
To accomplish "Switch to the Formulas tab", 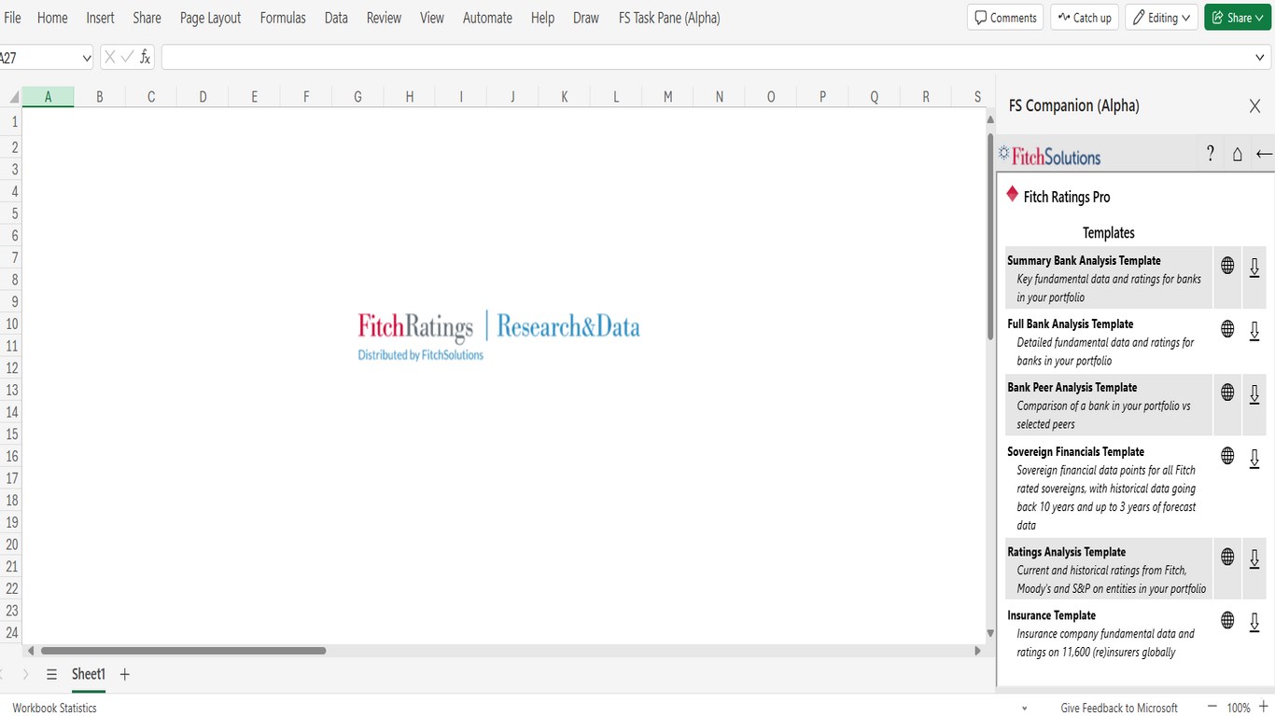I will 283,18.
